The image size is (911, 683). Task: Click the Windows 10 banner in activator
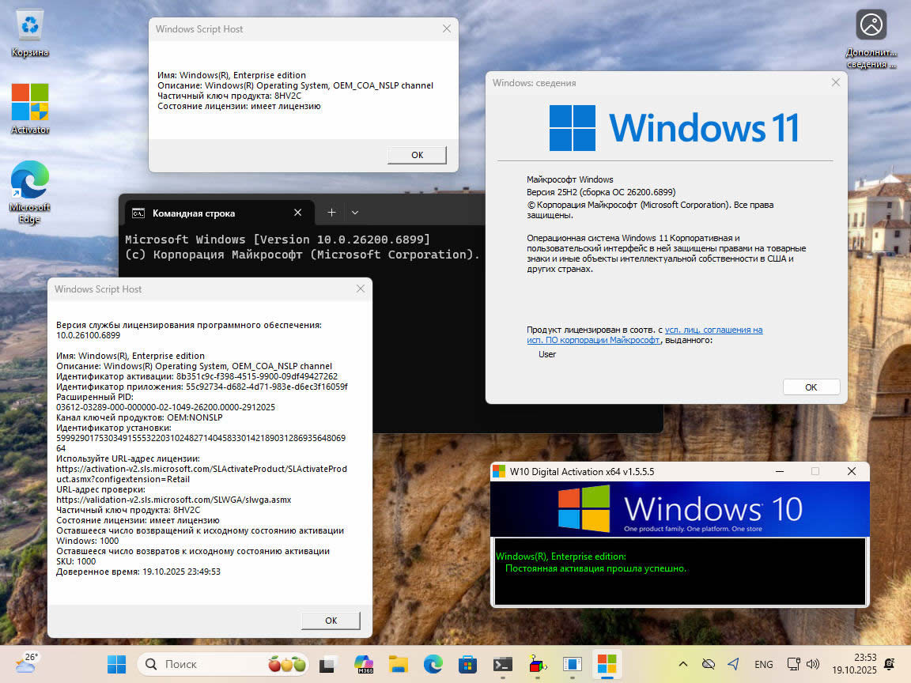[x=680, y=509]
